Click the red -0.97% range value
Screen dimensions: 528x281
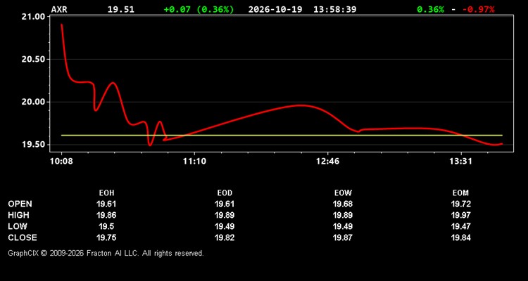pos(478,9)
